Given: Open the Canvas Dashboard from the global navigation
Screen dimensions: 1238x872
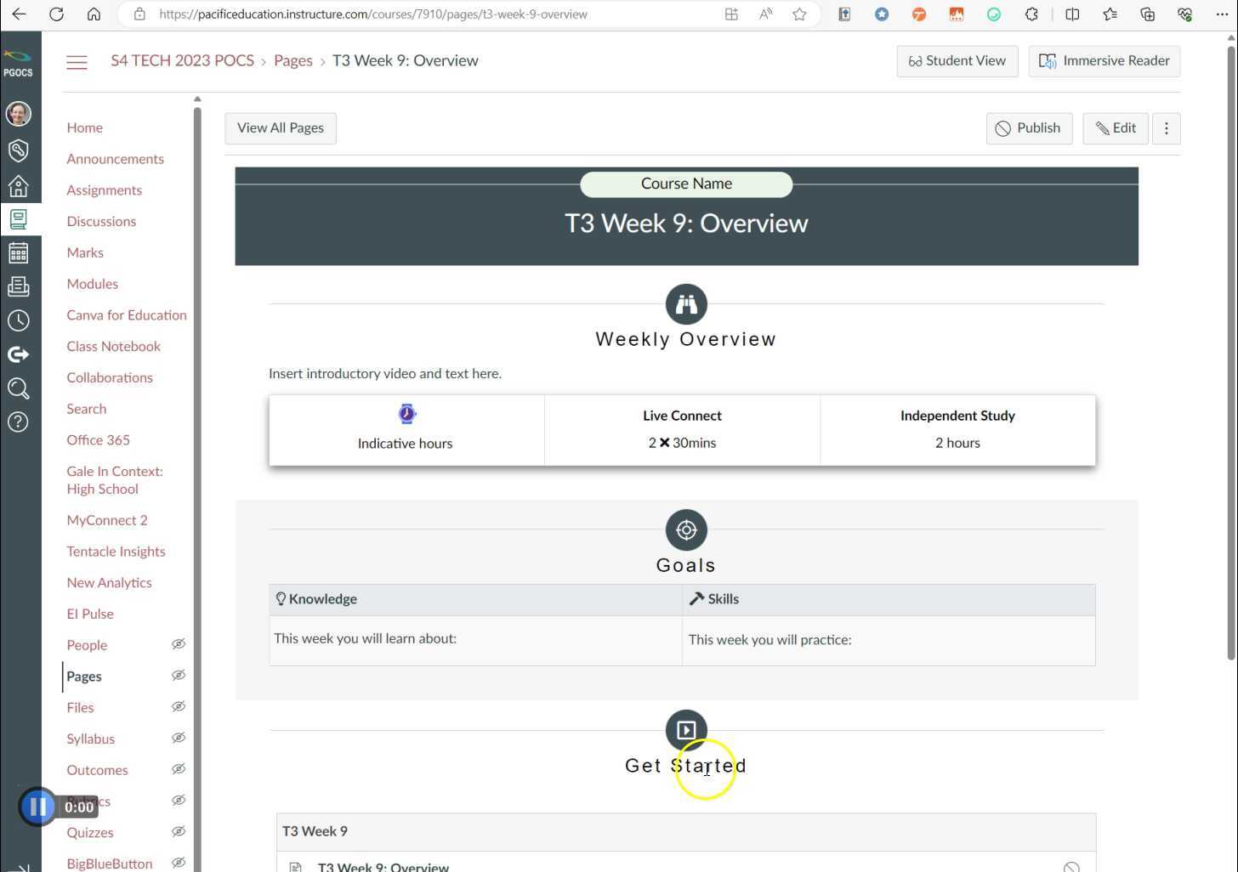Looking at the screenshot, I should [19, 186].
